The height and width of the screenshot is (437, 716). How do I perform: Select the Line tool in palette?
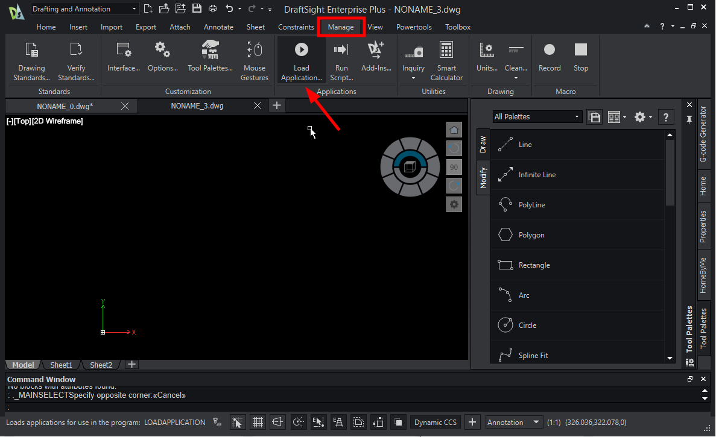[x=578, y=145]
